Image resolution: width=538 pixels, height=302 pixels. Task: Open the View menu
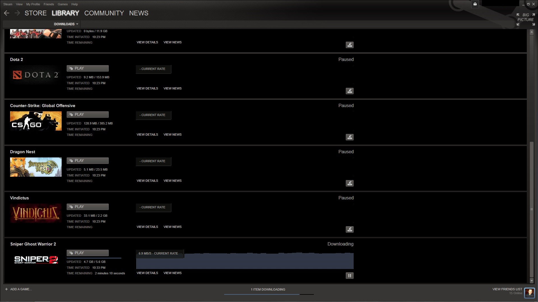(x=19, y=4)
